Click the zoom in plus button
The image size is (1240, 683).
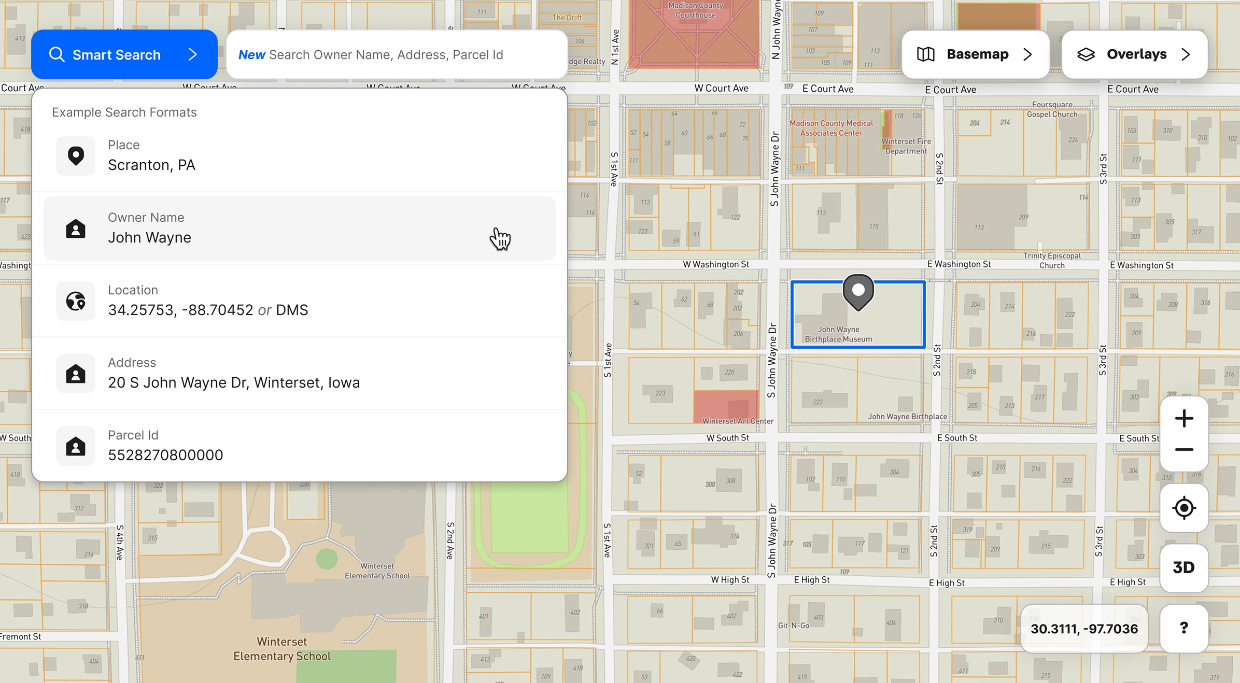click(1184, 418)
